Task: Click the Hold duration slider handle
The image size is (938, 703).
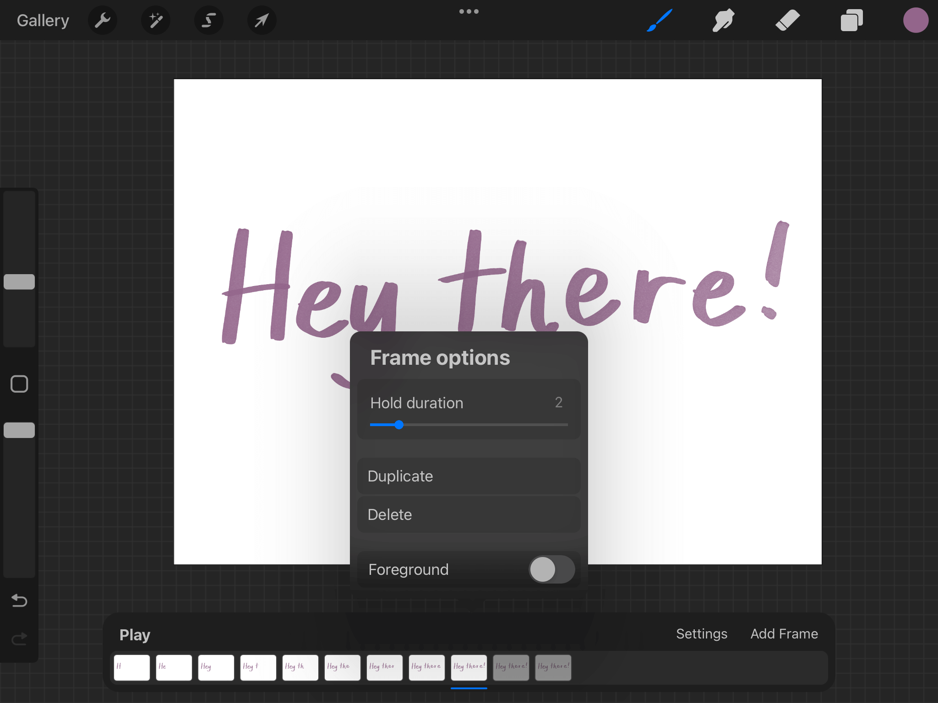Action: pyautogui.click(x=399, y=425)
